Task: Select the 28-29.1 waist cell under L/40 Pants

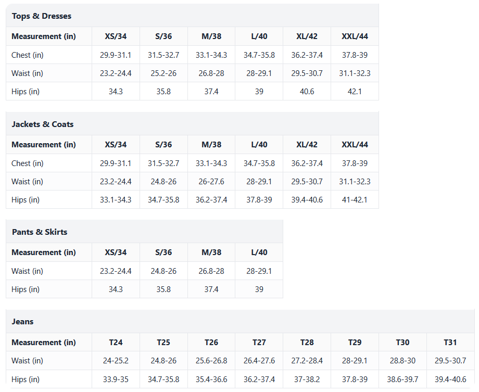Action: tap(259, 271)
